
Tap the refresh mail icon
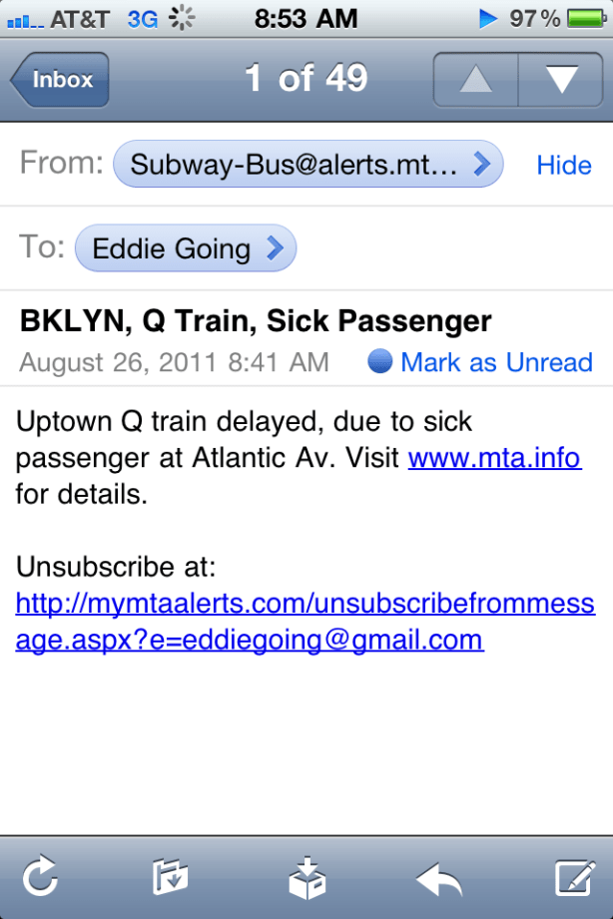[39, 878]
